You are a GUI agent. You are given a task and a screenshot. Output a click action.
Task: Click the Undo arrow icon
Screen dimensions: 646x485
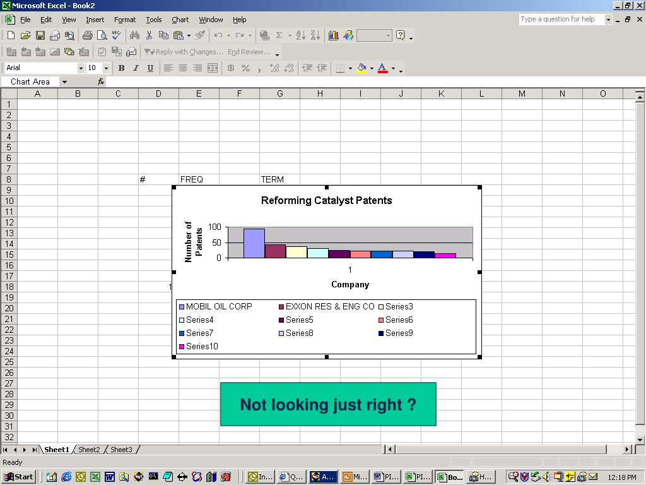tap(218, 35)
